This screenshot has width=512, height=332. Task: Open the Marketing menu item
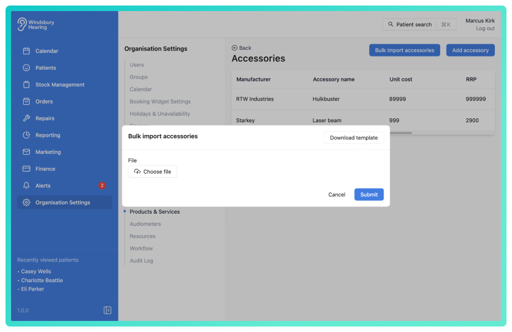coord(64,152)
